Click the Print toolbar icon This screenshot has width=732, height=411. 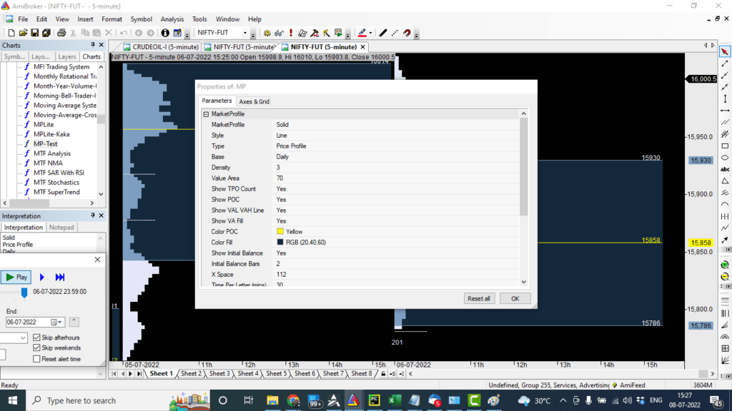click(61, 33)
